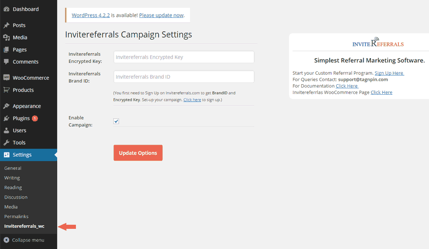Toggle the Enable Campaign checkbox

pyautogui.click(x=116, y=121)
